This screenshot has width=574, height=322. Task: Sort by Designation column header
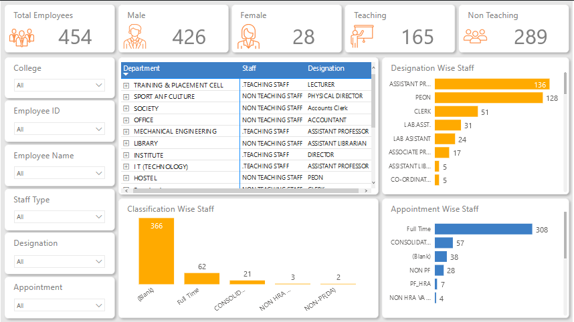(326, 68)
